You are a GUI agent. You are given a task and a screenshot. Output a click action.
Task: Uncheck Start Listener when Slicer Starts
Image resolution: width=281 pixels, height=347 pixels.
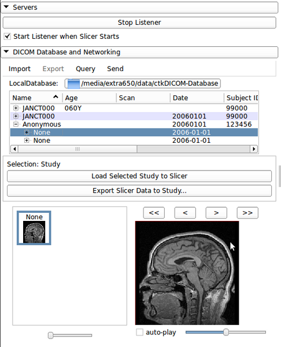click(8, 36)
